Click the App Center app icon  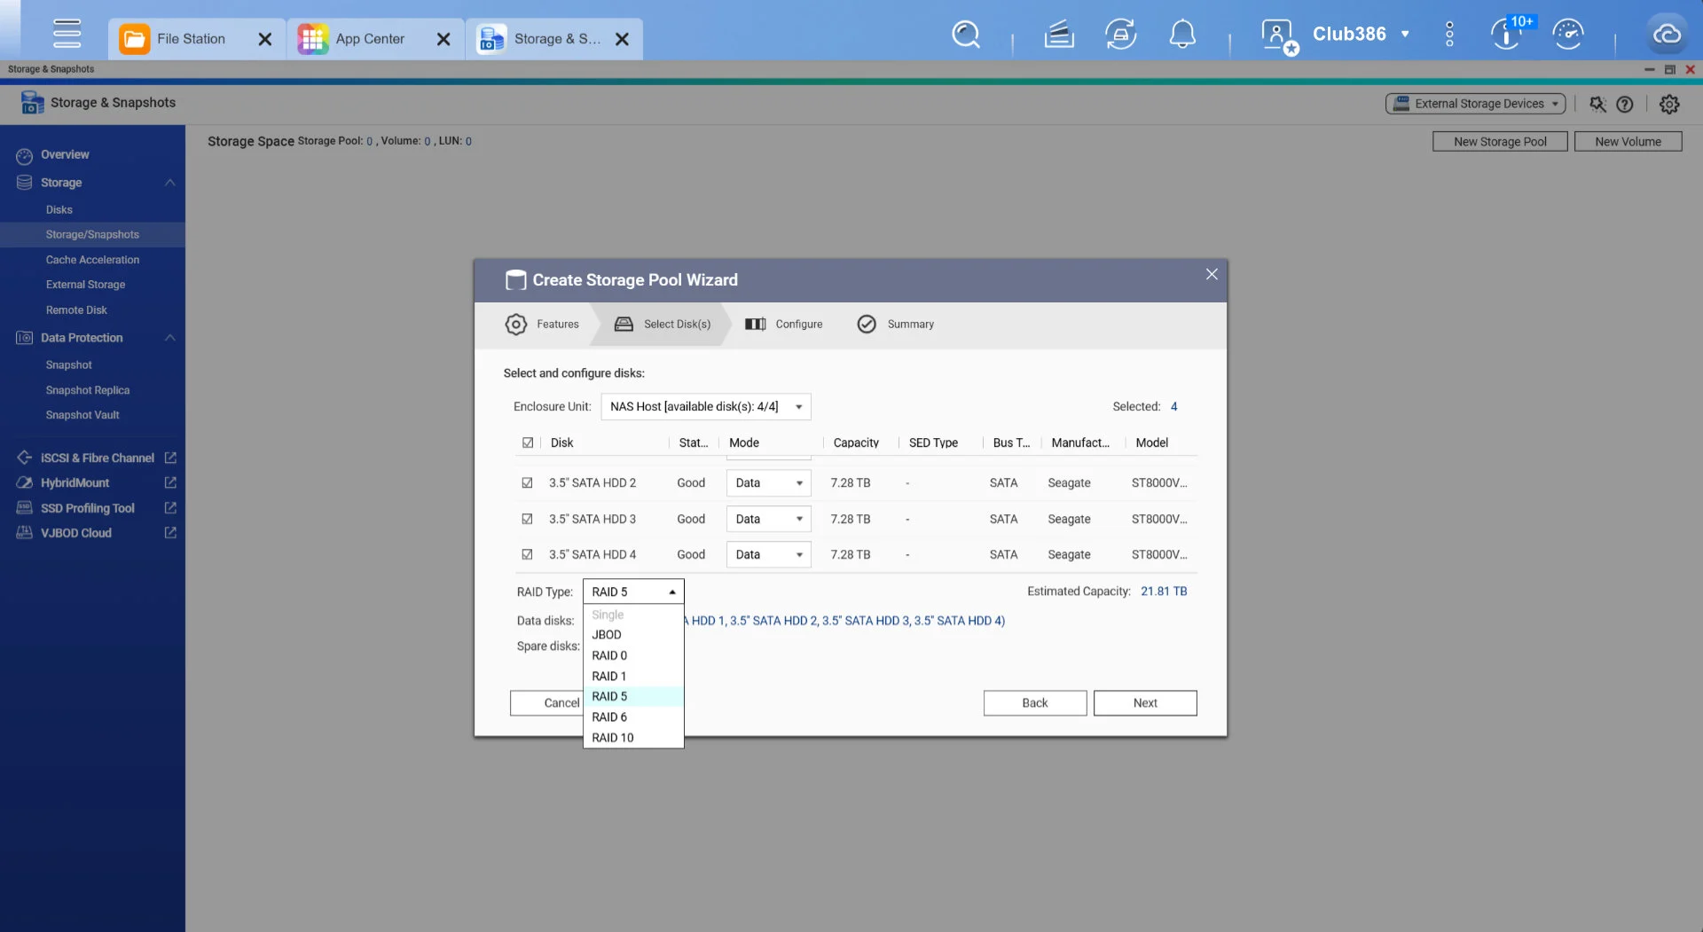(x=313, y=39)
